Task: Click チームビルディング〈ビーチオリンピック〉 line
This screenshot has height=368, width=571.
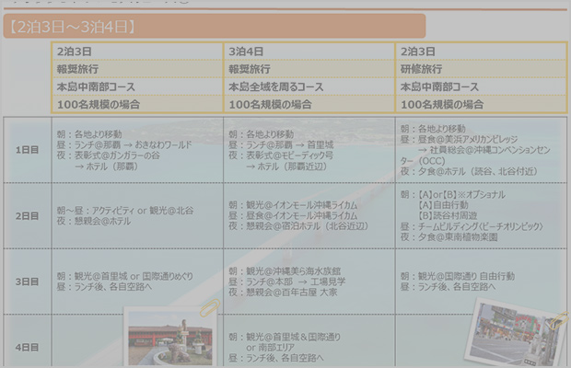Action: (x=472, y=226)
